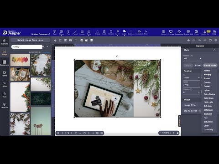Viewport: 219px width, 164px height.
Task: Select the palm trees thumbnail
Action: (41, 121)
